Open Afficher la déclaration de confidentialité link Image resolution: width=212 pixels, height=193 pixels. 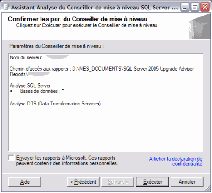click(x=176, y=161)
